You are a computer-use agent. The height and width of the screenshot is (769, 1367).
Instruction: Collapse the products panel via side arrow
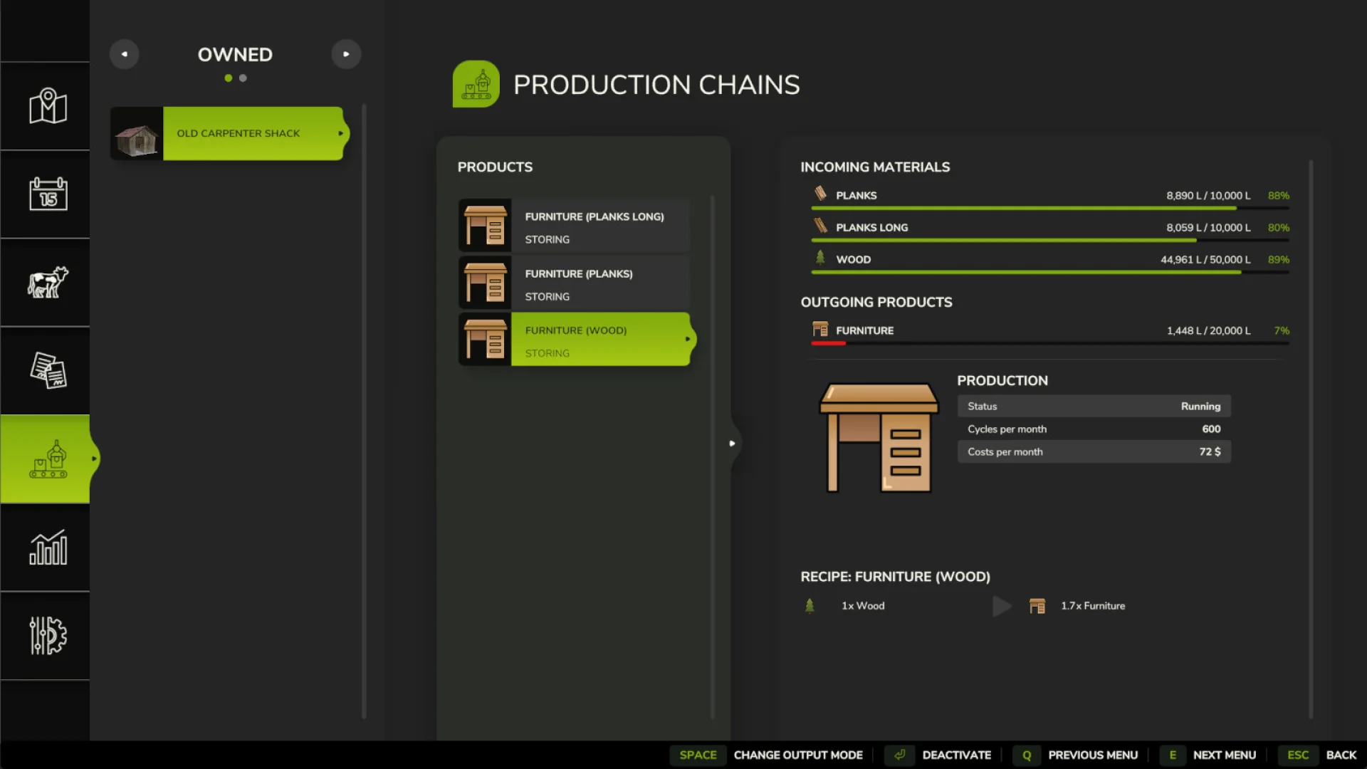coord(733,443)
